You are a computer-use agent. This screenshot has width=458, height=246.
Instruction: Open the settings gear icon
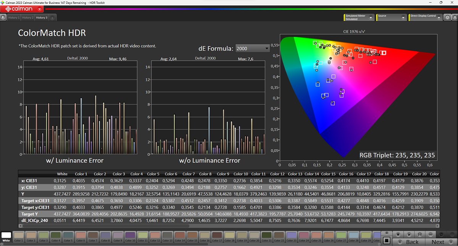[x=447, y=18]
